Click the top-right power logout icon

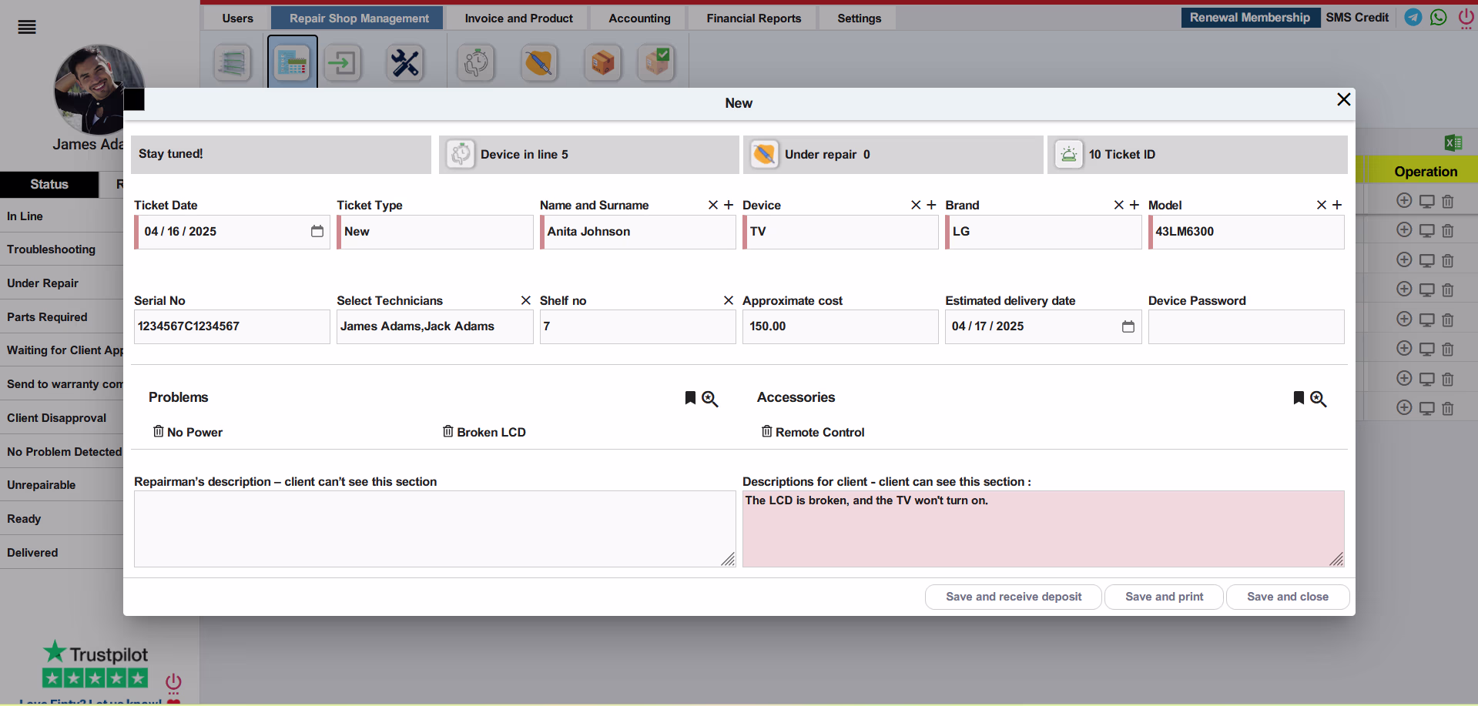click(1466, 17)
